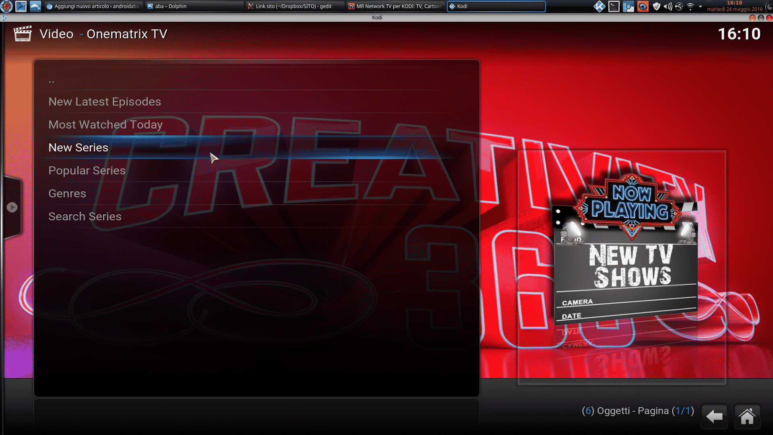Open the side slide-out menu arrow
Image resolution: width=773 pixels, height=435 pixels.
point(12,207)
